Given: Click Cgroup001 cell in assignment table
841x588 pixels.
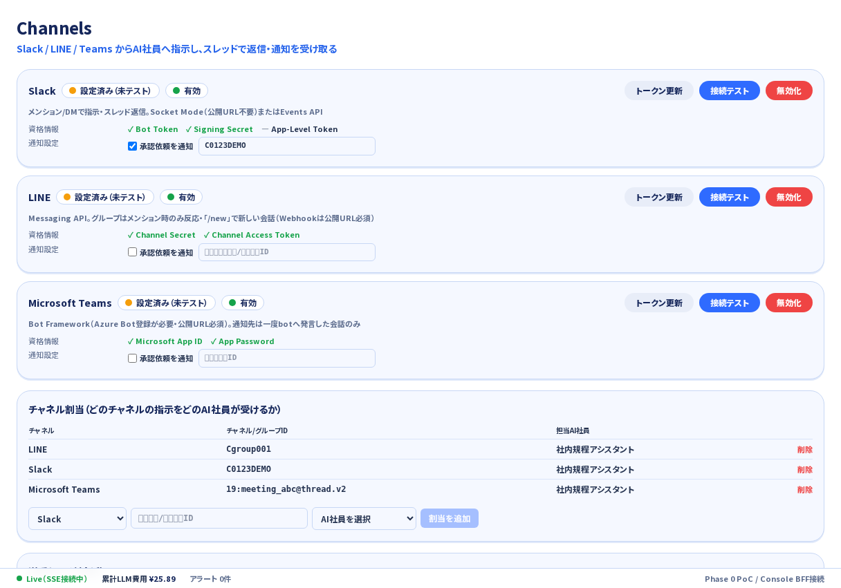Looking at the screenshot, I should (x=248, y=449).
